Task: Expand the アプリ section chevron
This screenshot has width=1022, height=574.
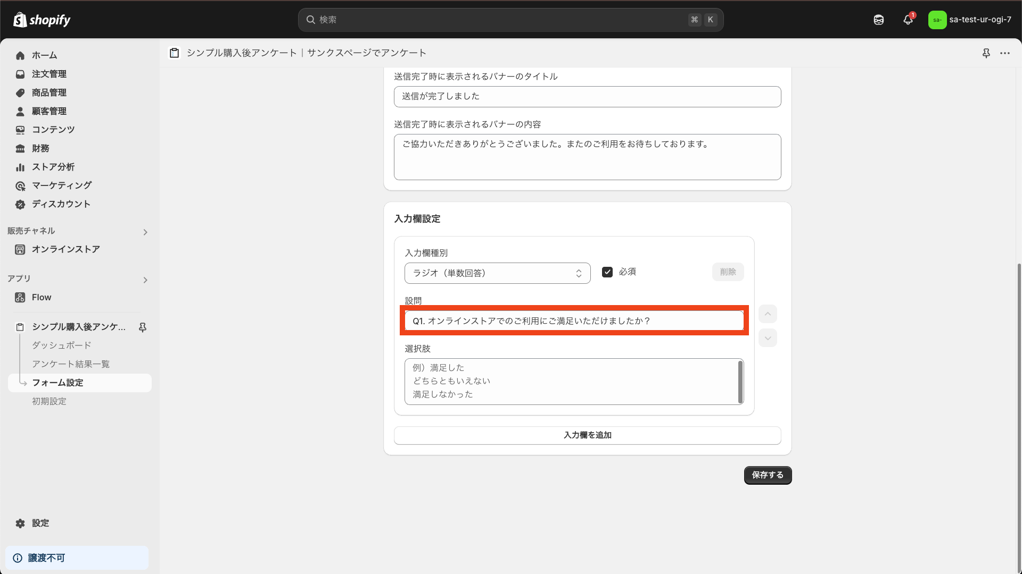Action: point(145,280)
